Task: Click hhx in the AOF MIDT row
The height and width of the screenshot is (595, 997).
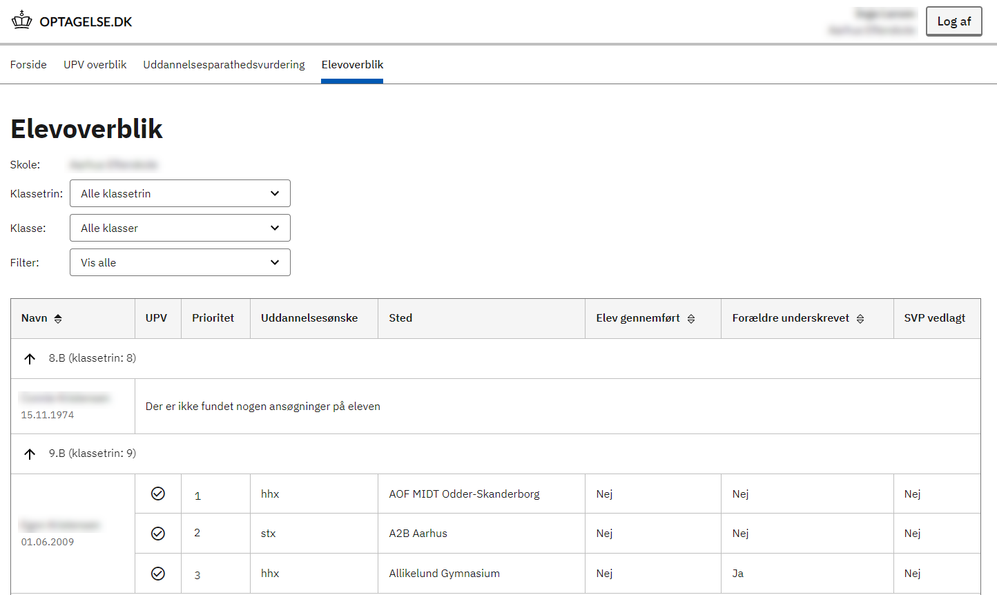Action: pos(270,494)
